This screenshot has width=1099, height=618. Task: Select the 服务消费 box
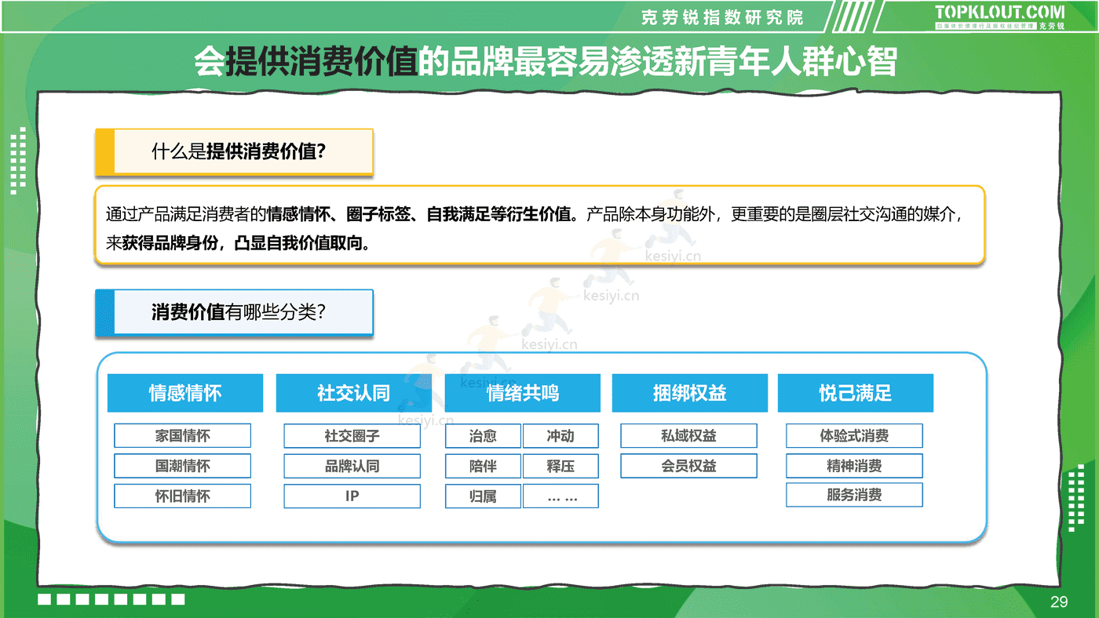point(854,495)
